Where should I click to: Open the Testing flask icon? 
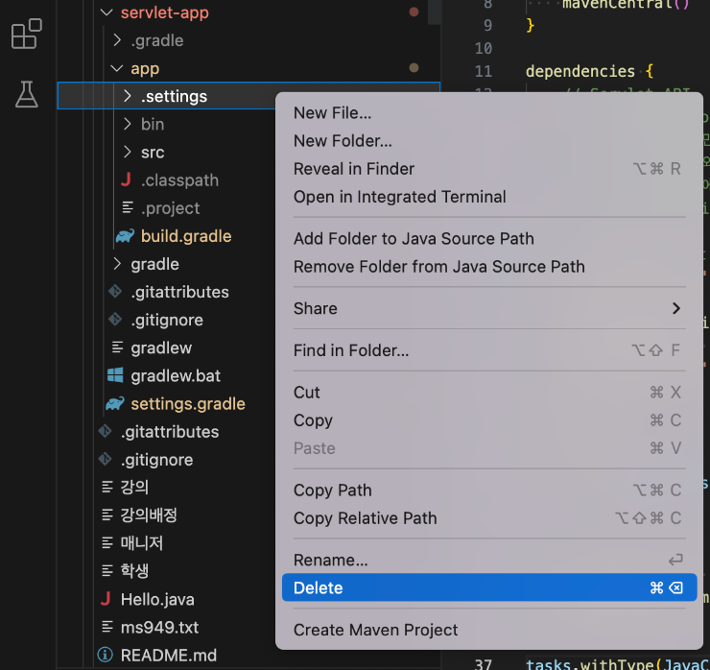click(26, 94)
